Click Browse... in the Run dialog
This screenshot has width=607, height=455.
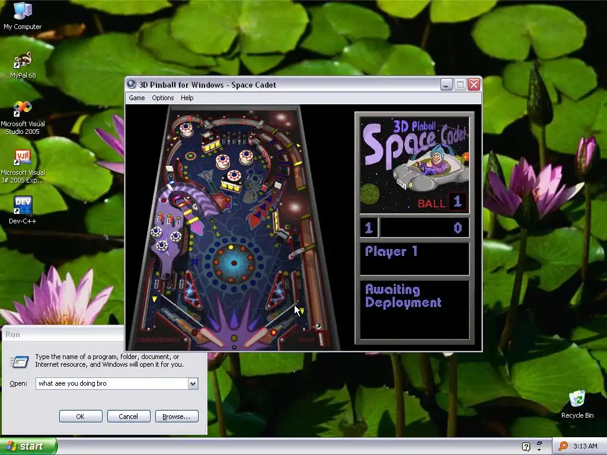pos(177,416)
